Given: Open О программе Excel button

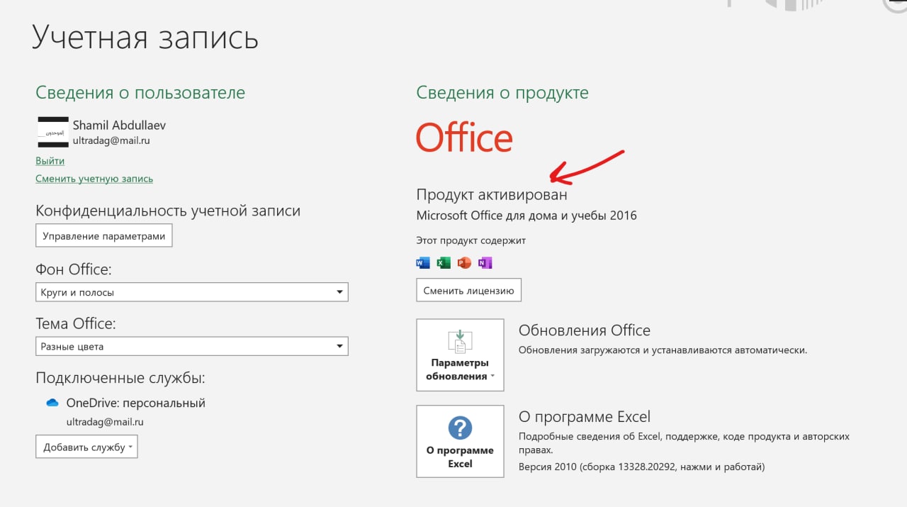Looking at the screenshot, I should tap(460, 441).
